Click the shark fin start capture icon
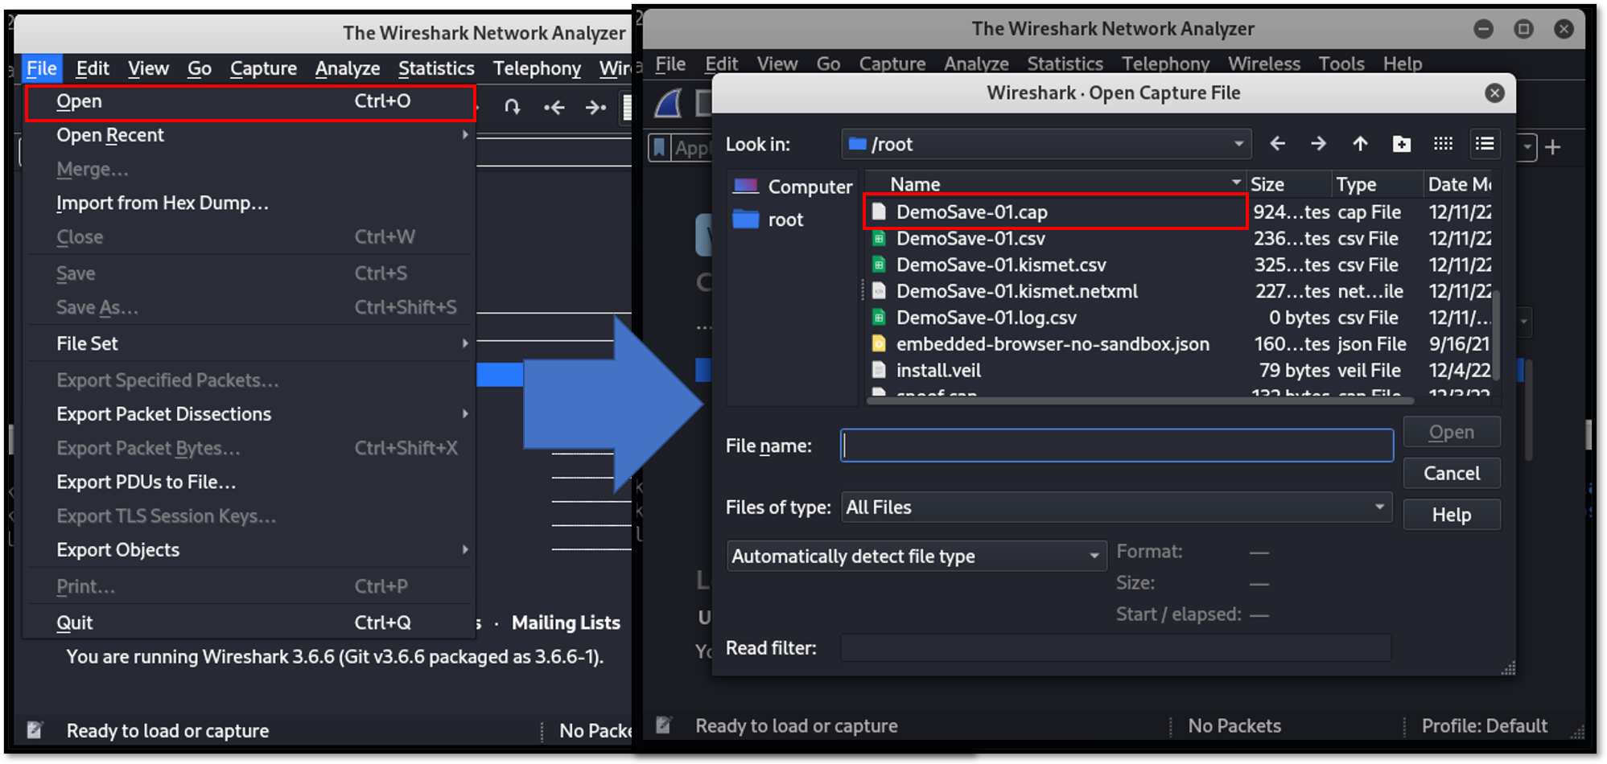Image resolution: width=1607 pixels, height=764 pixels. click(669, 104)
